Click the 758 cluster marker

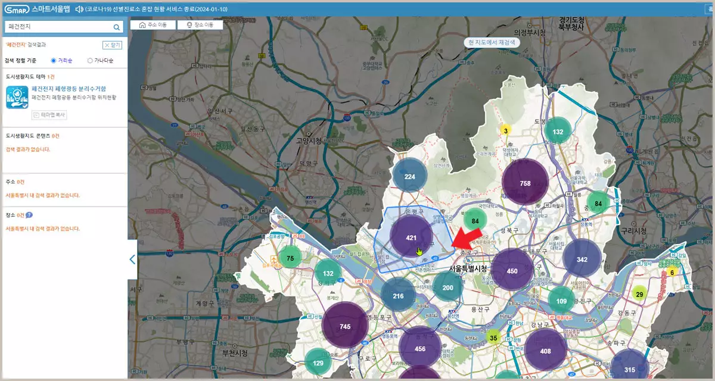pyautogui.click(x=525, y=183)
